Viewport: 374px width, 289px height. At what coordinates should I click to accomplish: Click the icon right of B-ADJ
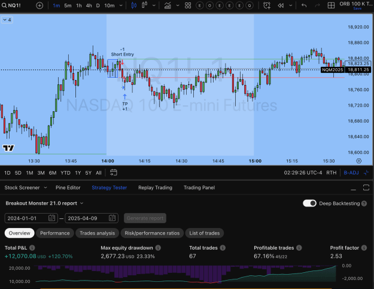pos(366,173)
